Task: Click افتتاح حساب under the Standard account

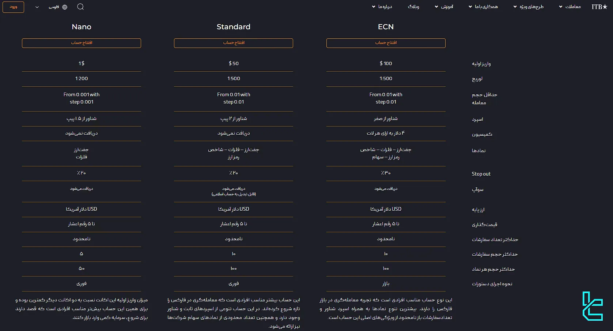Action: (x=233, y=43)
